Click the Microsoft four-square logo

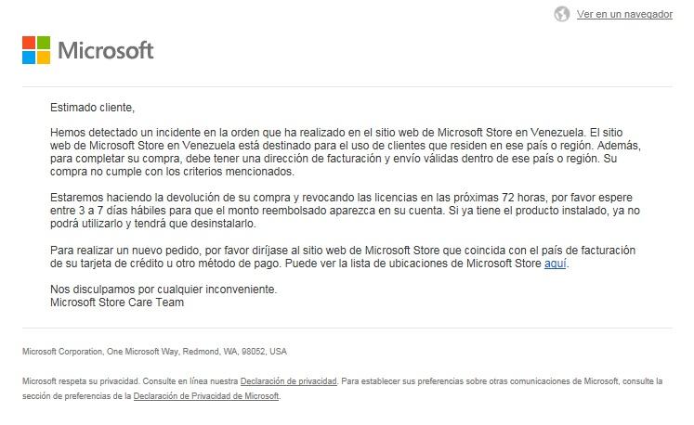point(36,50)
